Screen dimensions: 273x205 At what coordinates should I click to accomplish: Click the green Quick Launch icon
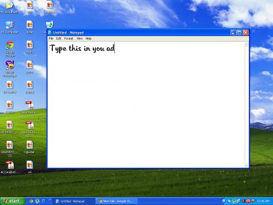click(38, 201)
